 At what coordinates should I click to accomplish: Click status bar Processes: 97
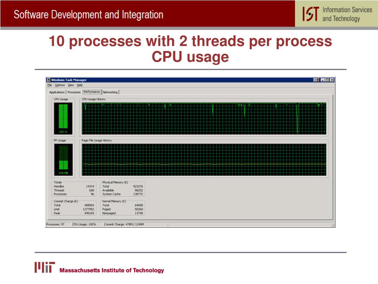click(x=59, y=224)
